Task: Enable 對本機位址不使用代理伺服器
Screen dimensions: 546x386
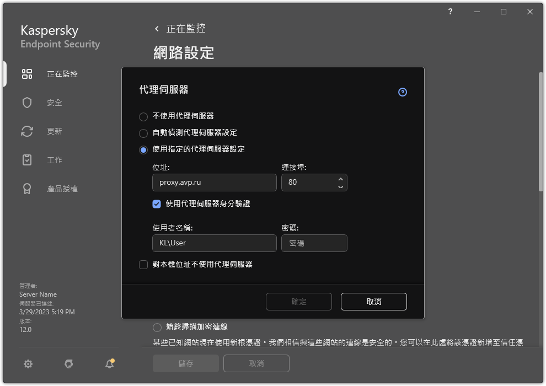Action: tap(143, 265)
